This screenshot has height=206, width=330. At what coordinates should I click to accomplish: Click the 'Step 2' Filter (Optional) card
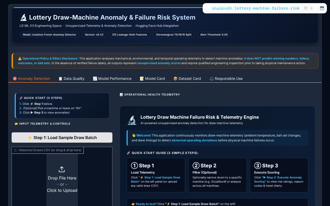point(217,175)
